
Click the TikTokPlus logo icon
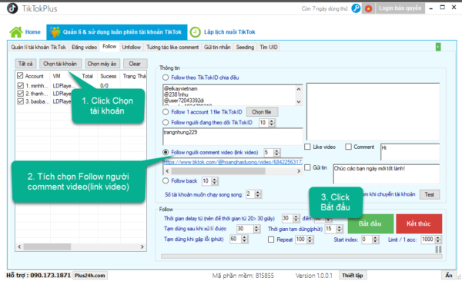click(12, 8)
